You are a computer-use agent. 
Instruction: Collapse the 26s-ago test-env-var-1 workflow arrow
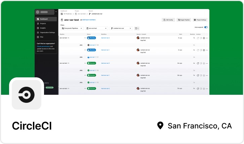click(85, 75)
